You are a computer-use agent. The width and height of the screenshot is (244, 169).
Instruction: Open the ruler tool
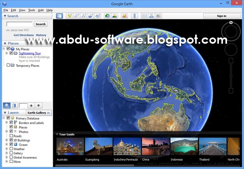[134, 16]
